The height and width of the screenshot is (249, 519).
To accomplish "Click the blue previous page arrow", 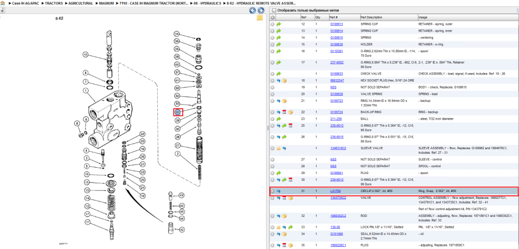I will point(253,10).
